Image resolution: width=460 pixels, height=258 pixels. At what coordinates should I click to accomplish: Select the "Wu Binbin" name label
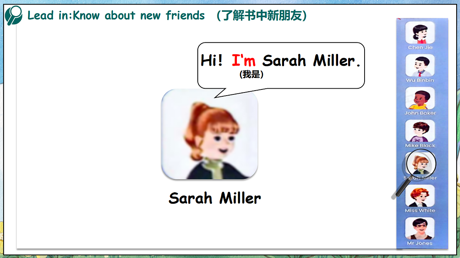(x=420, y=80)
